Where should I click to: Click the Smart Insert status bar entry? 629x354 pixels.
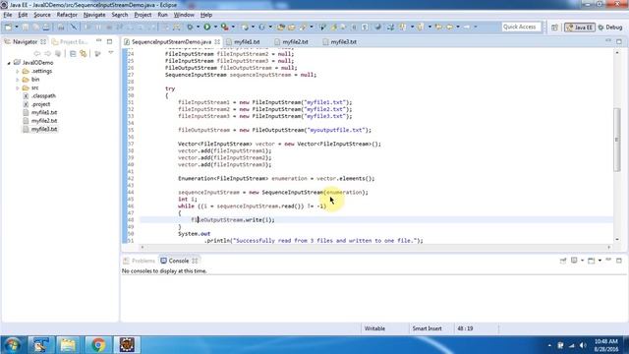point(427,328)
